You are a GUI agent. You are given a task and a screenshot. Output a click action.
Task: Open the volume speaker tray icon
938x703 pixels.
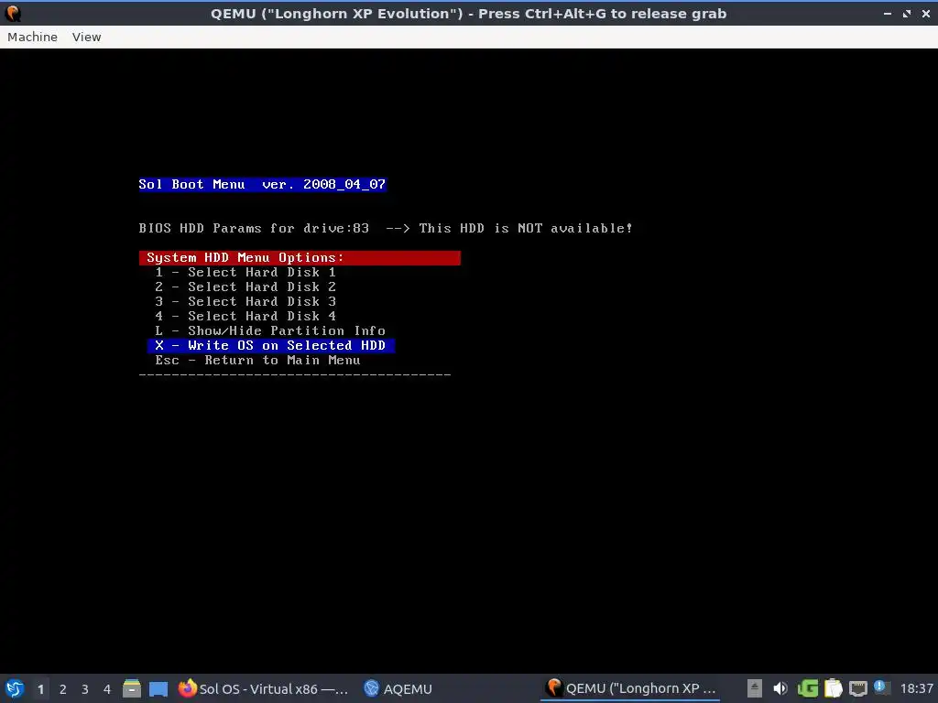click(780, 688)
